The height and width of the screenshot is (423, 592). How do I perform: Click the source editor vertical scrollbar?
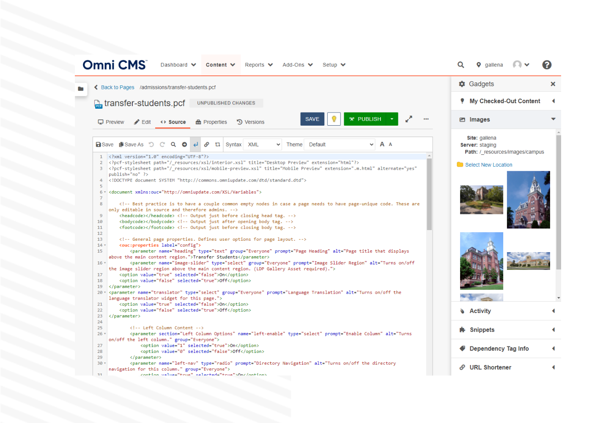(x=429, y=195)
